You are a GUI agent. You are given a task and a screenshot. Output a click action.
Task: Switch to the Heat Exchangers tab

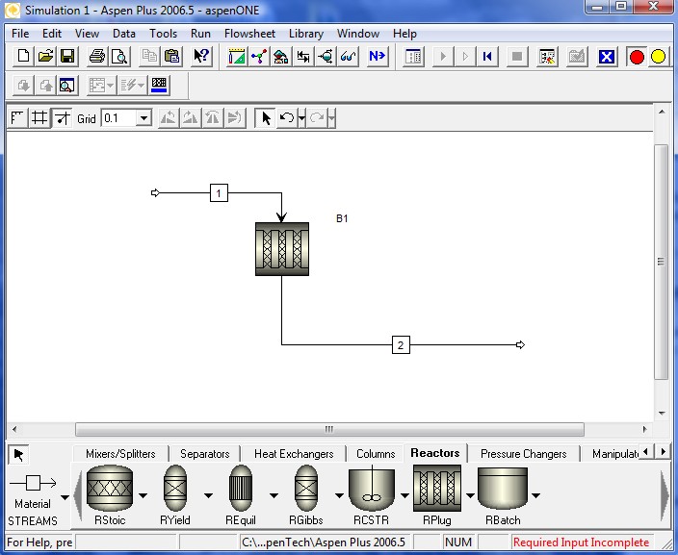294,454
